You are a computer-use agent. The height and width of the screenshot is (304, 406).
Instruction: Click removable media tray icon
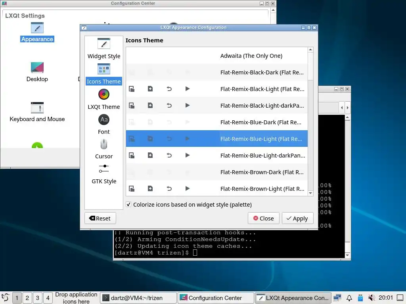coord(360,298)
